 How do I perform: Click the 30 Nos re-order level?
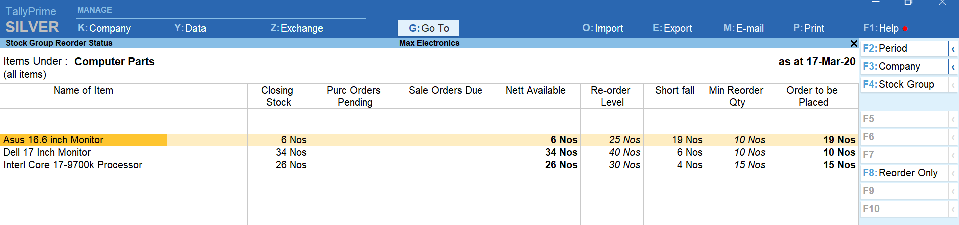pos(624,165)
